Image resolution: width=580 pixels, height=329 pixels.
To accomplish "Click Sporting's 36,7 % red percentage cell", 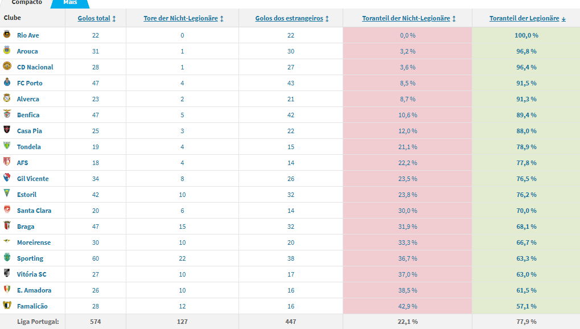I will [x=408, y=258].
